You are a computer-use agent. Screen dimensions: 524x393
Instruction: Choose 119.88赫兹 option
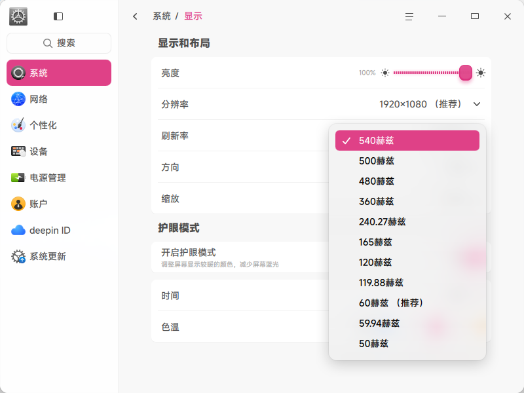(x=407, y=283)
